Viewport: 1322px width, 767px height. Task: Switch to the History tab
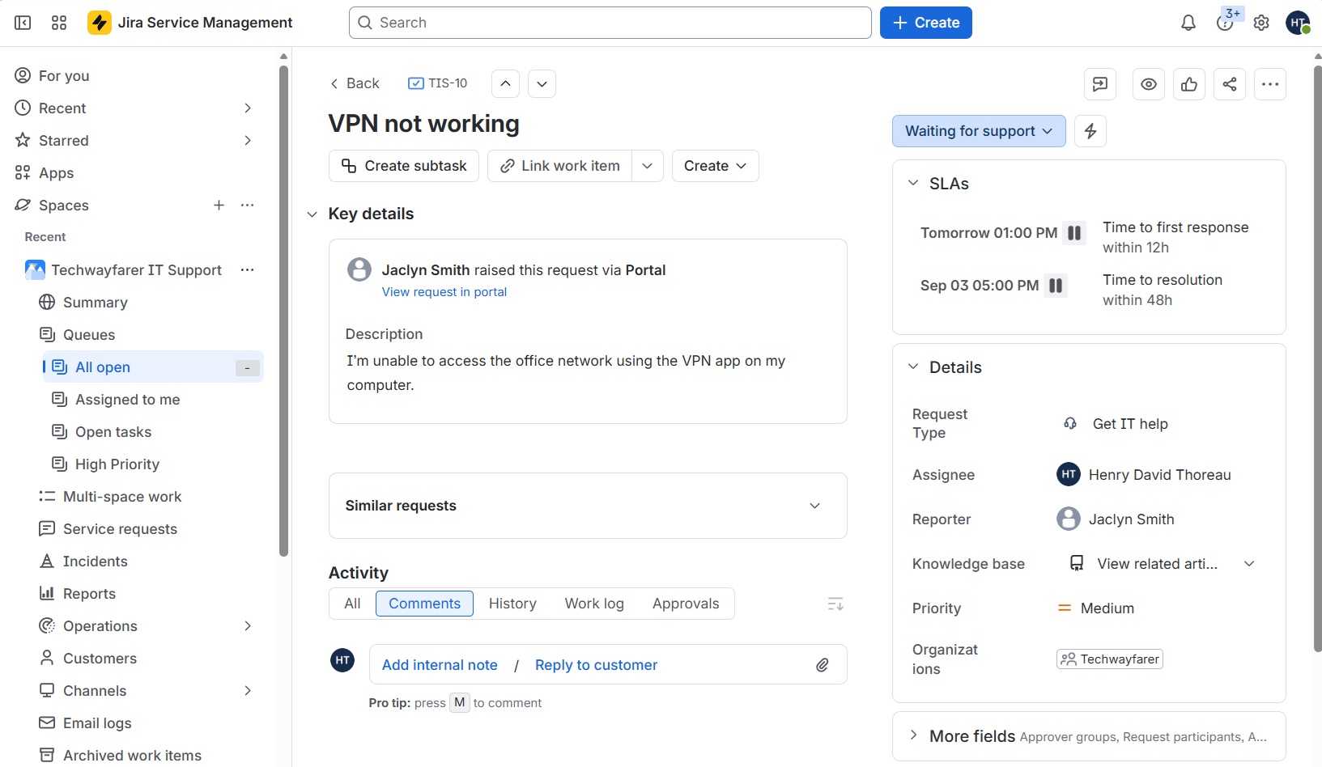512,604
